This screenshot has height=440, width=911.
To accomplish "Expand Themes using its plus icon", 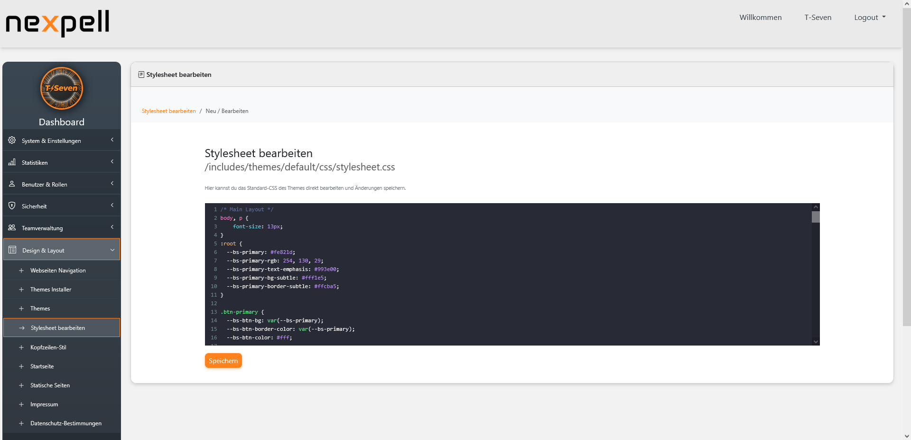I will [21, 308].
